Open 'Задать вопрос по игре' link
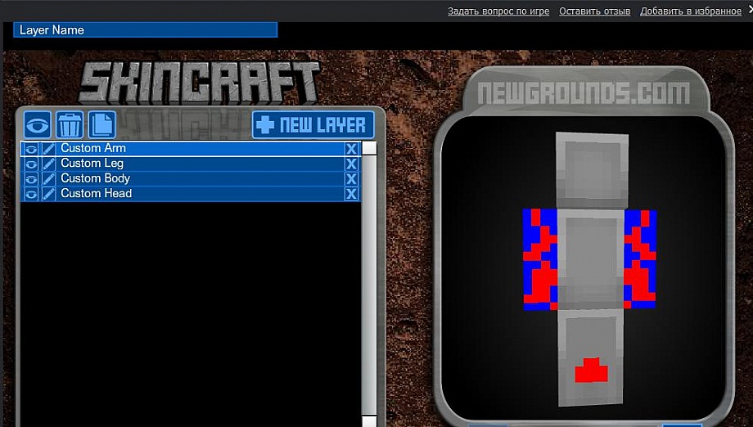 pos(498,11)
